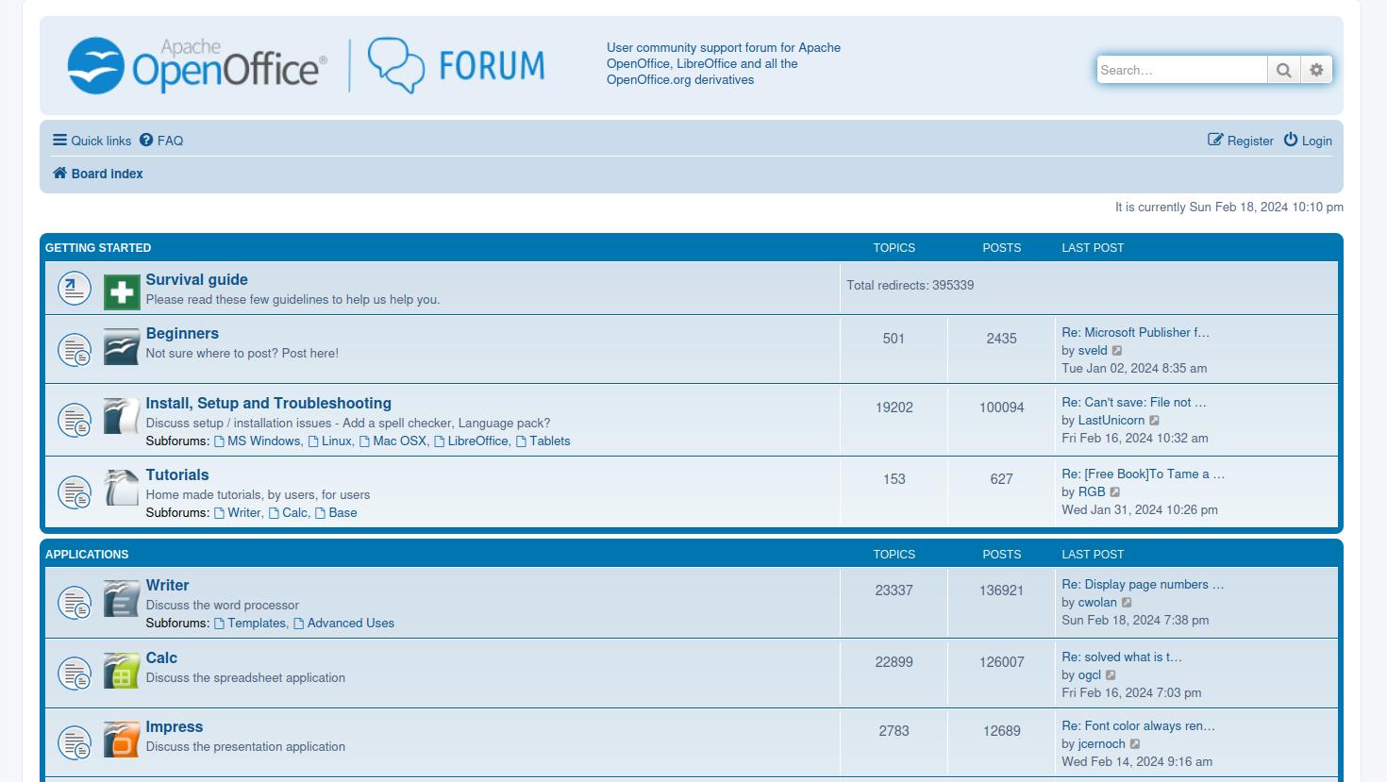This screenshot has width=1387, height=782.
Task: Click the Apache OpenOffice logo
Action: pyautogui.click(x=197, y=65)
